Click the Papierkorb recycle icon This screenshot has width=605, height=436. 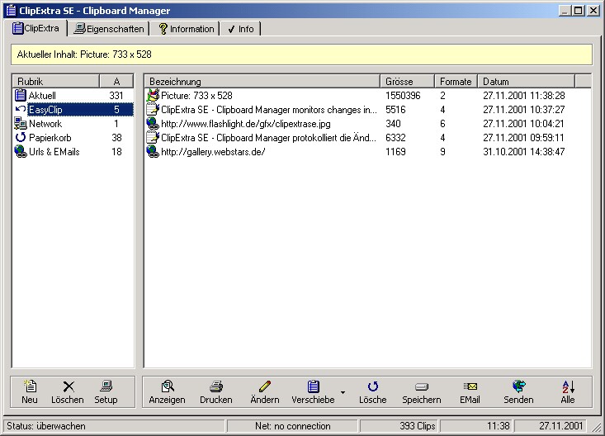21,137
